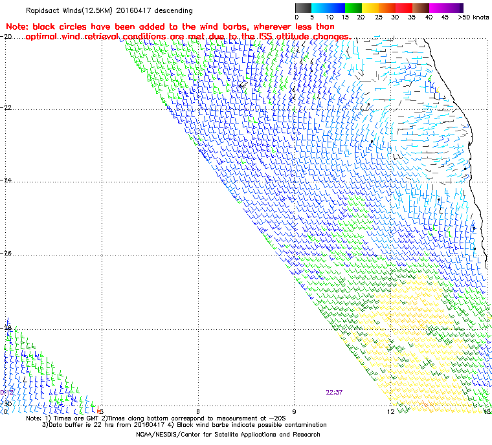492x445 pixels.
Task: Click the '-26' latitude axis label
Action: pyautogui.click(x=6, y=253)
